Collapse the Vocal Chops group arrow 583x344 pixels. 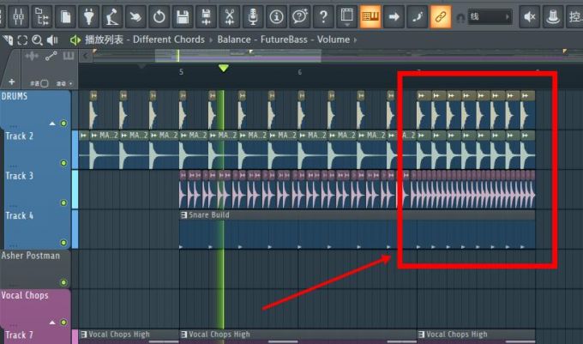click(52, 323)
